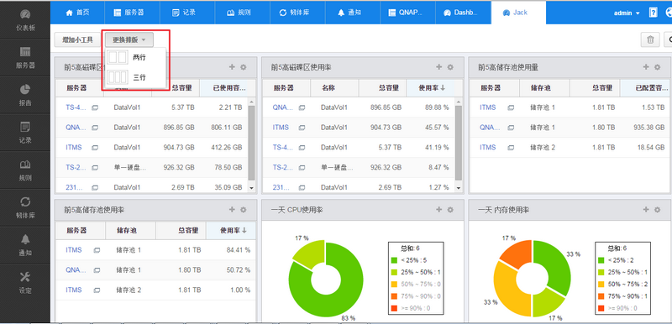Switch to the 韧体库 top tab
This screenshot has height=324, width=672.
(297, 13)
